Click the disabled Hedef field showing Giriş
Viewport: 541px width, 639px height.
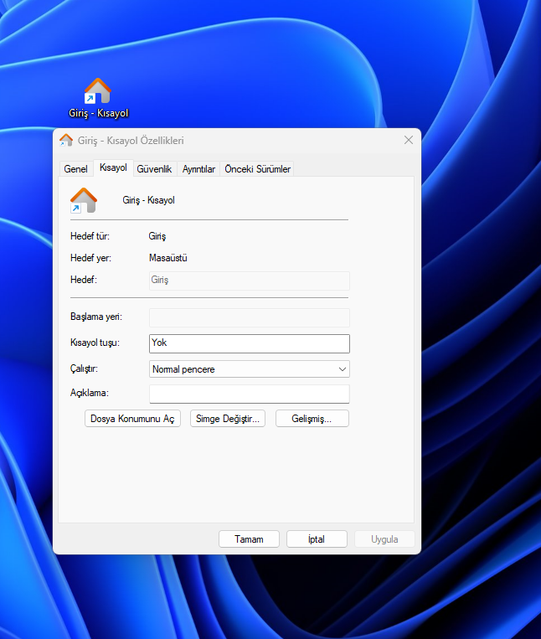pos(250,281)
